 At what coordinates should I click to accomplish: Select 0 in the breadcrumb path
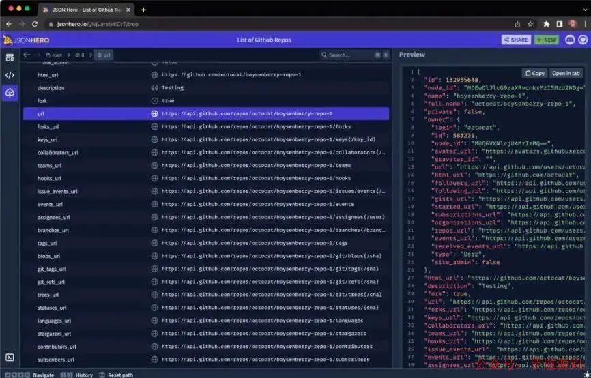click(x=80, y=55)
